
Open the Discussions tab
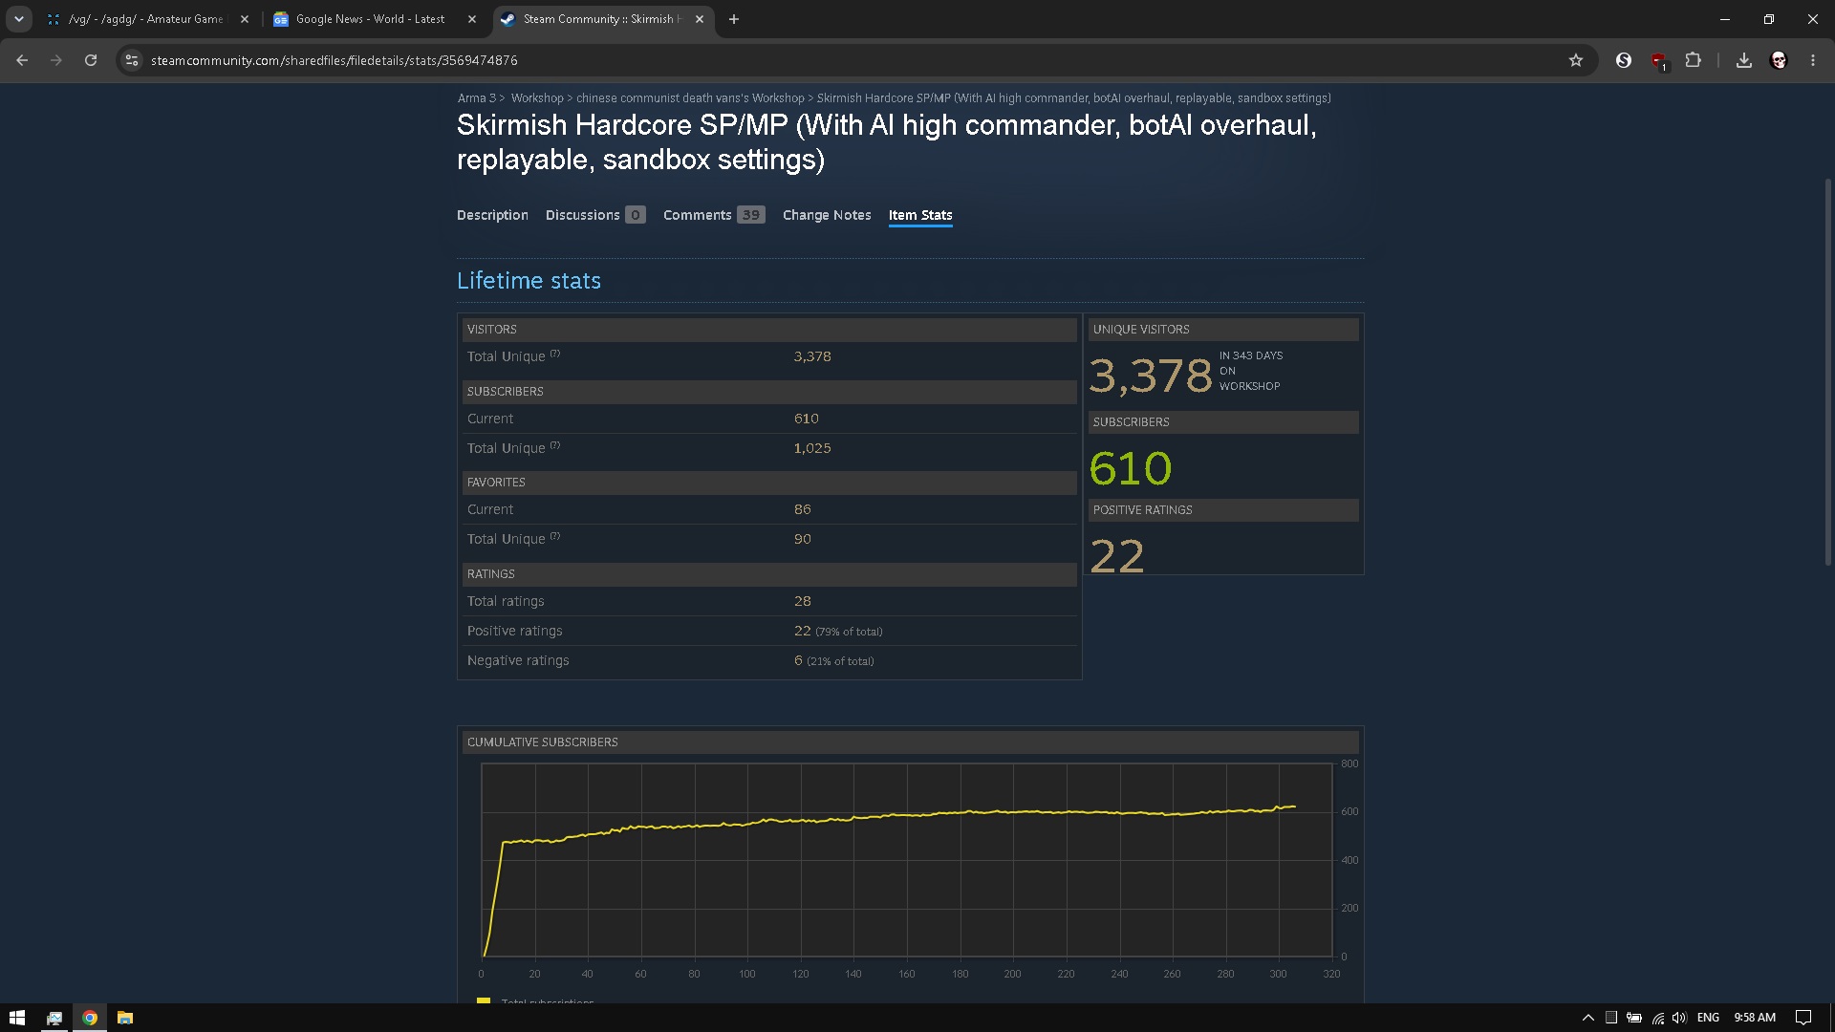pyautogui.click(x=595, y=215)
